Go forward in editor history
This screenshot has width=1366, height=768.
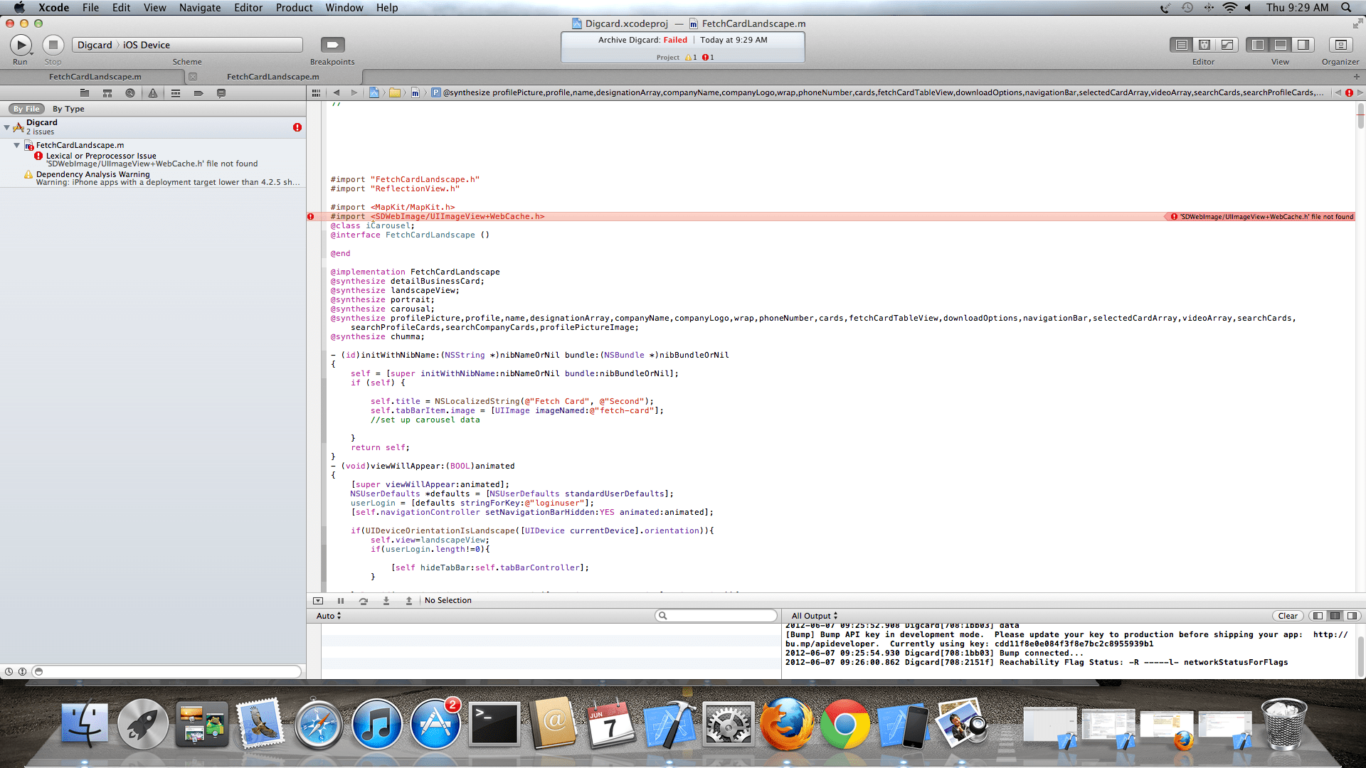click(354, 93)
